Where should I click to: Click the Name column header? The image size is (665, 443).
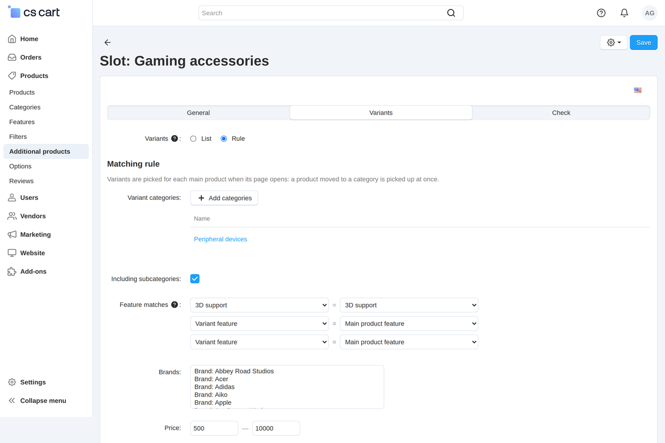(x=202, y=219)
